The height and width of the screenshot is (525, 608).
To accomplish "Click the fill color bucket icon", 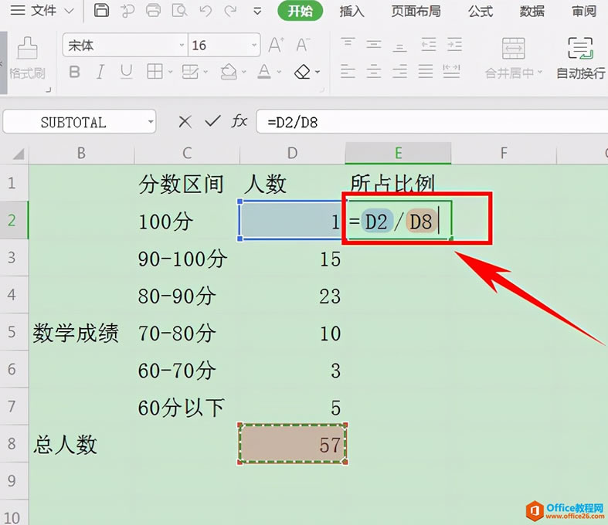I will tap(229, 72).
